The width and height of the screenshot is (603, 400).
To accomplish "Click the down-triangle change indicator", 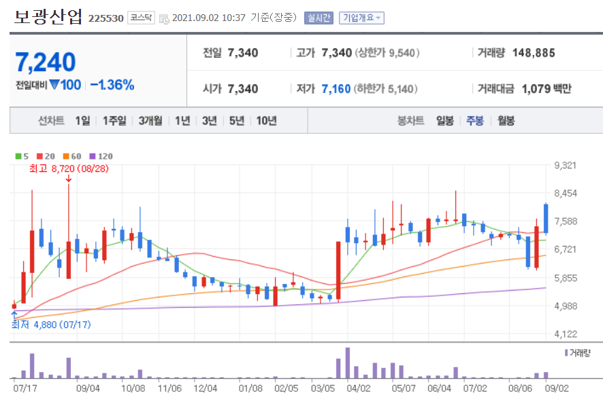I will tap(54, 84).
